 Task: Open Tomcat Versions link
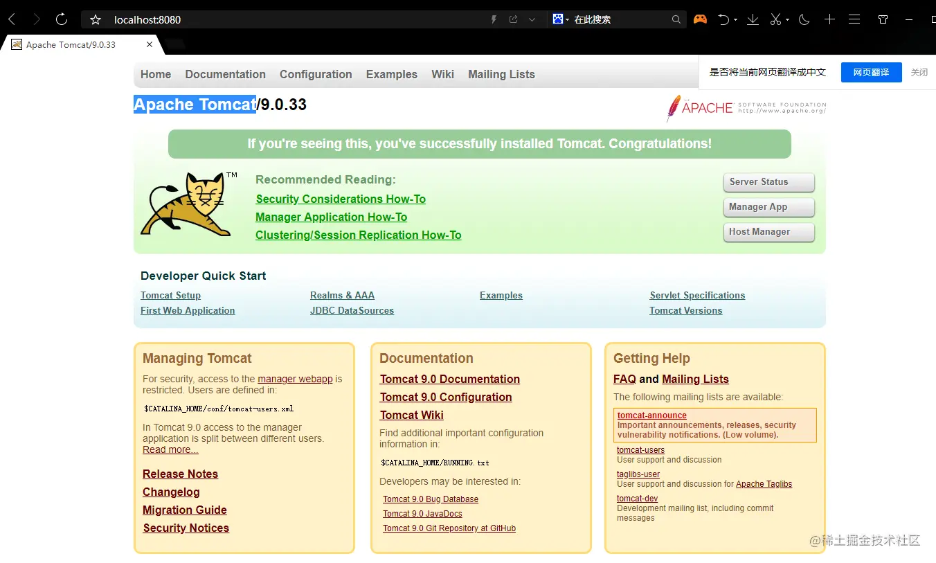[685, 310]
